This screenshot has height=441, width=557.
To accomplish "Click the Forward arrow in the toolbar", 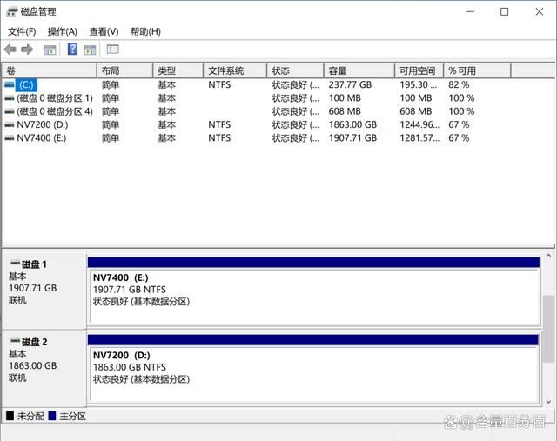I will click(x=27, y=50).
